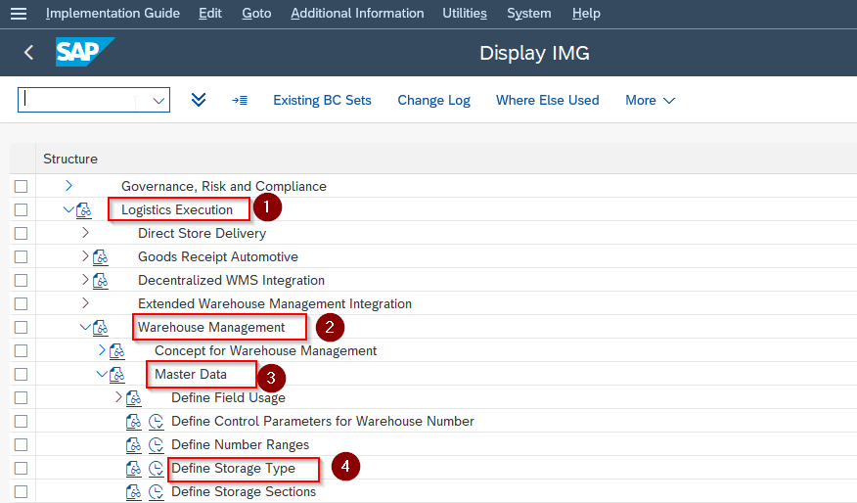Check the Define Number Ranges row checkbox
857x503 pixels.
coord(21,445)
